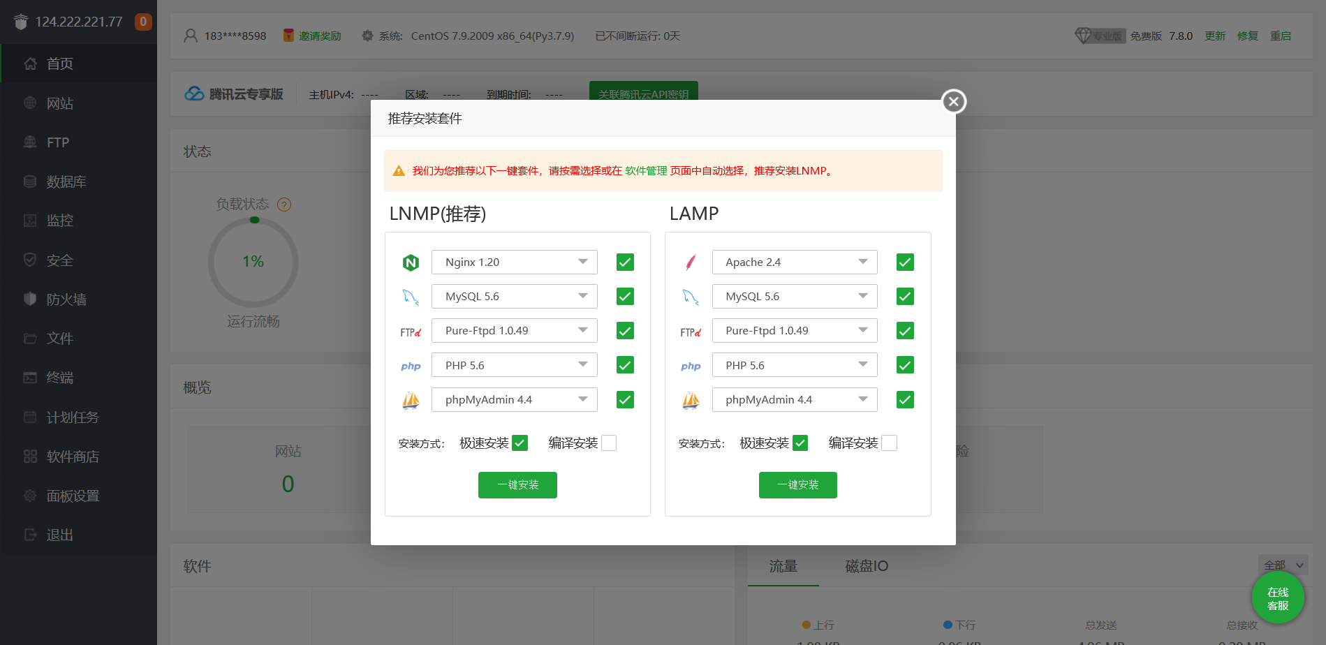Click the load status help question icon

284,205
